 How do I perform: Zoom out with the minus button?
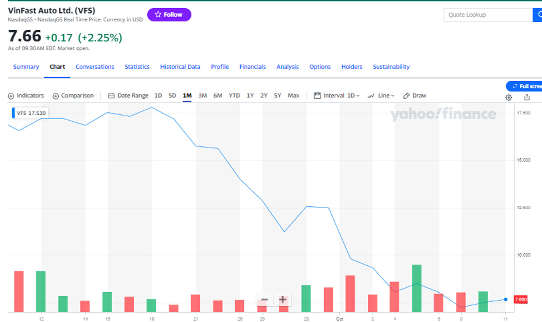tap(265, 300)
